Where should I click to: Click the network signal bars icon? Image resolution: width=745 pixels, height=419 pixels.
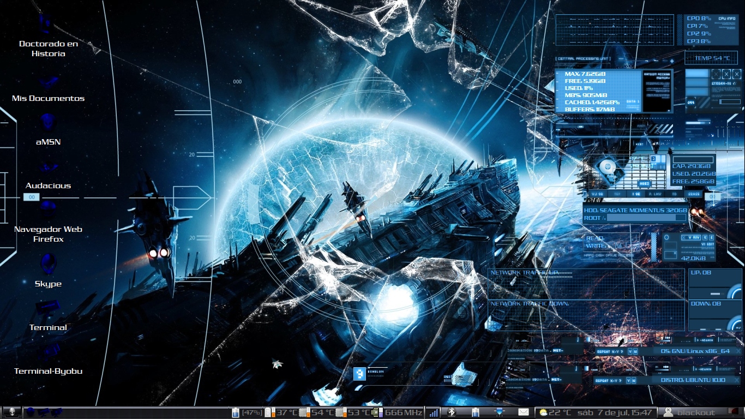434,413
